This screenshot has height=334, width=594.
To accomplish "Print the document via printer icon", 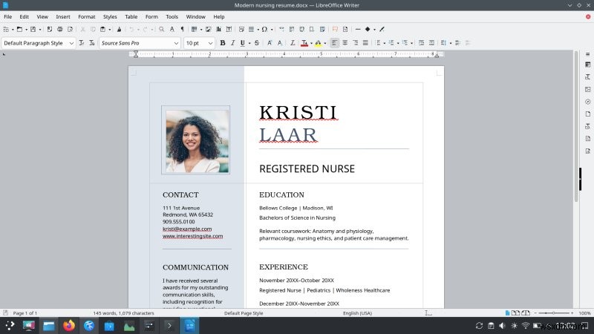I will tap(60, 29).
